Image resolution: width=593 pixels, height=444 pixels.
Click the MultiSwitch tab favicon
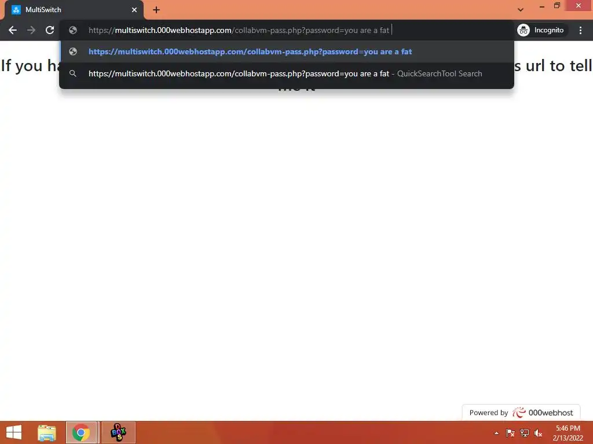point(16,10)
